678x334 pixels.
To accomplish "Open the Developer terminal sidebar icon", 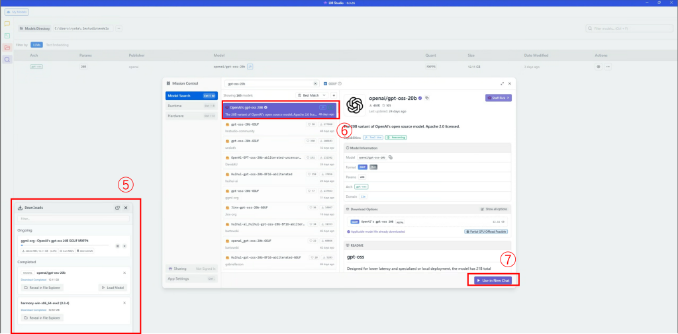I will 7,36.
